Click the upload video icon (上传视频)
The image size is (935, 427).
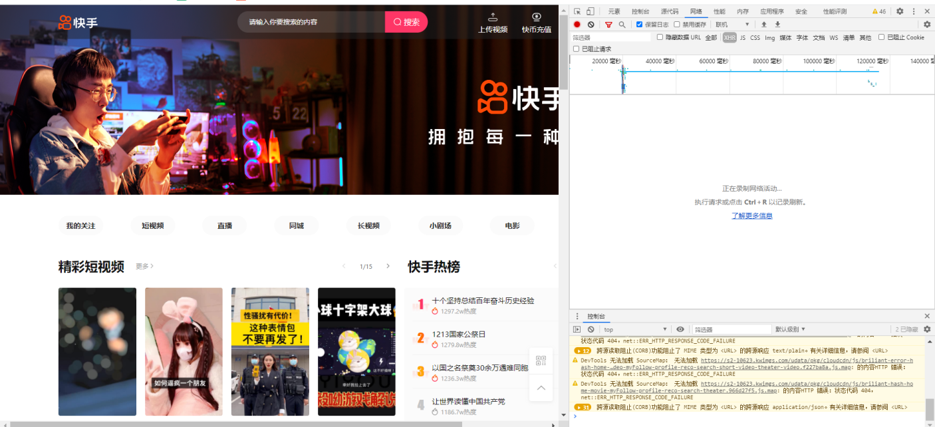click(493, 17)
